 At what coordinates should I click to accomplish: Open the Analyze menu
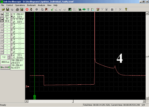[41, 5]
